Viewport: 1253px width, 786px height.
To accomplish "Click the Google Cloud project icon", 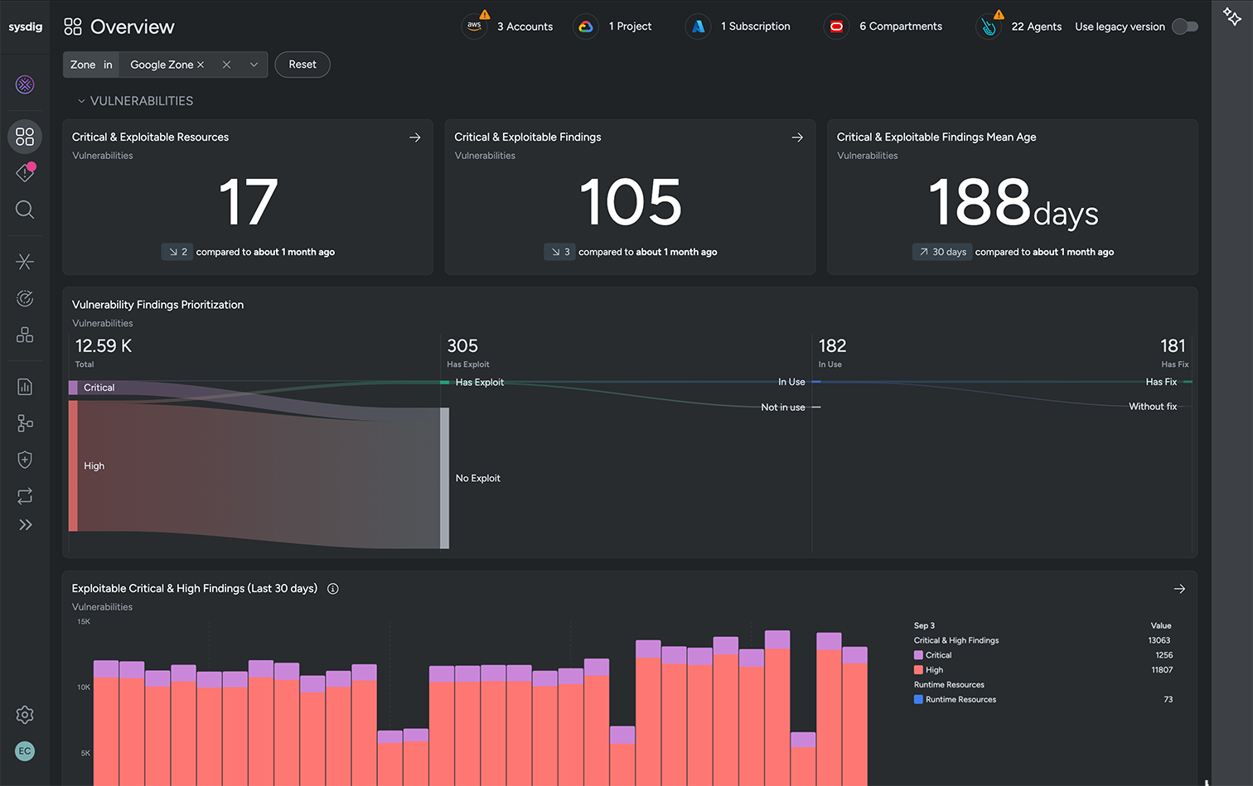I will 586,27.
